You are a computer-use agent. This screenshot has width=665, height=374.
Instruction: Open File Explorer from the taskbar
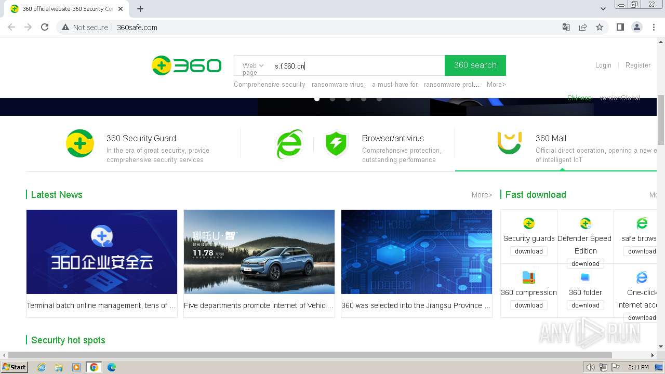click(59, 367)
